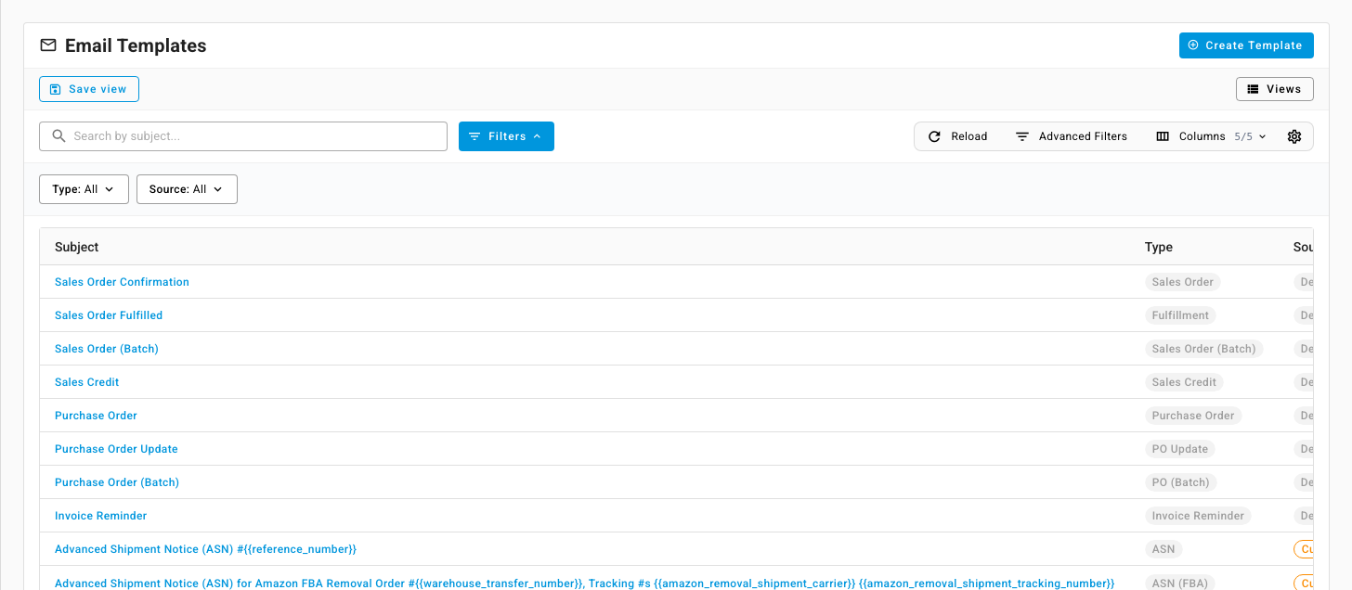Open Advanced Shipment Notice reference_number template
This screenshot has width=1352, height=590.
[x=205, y=549]
